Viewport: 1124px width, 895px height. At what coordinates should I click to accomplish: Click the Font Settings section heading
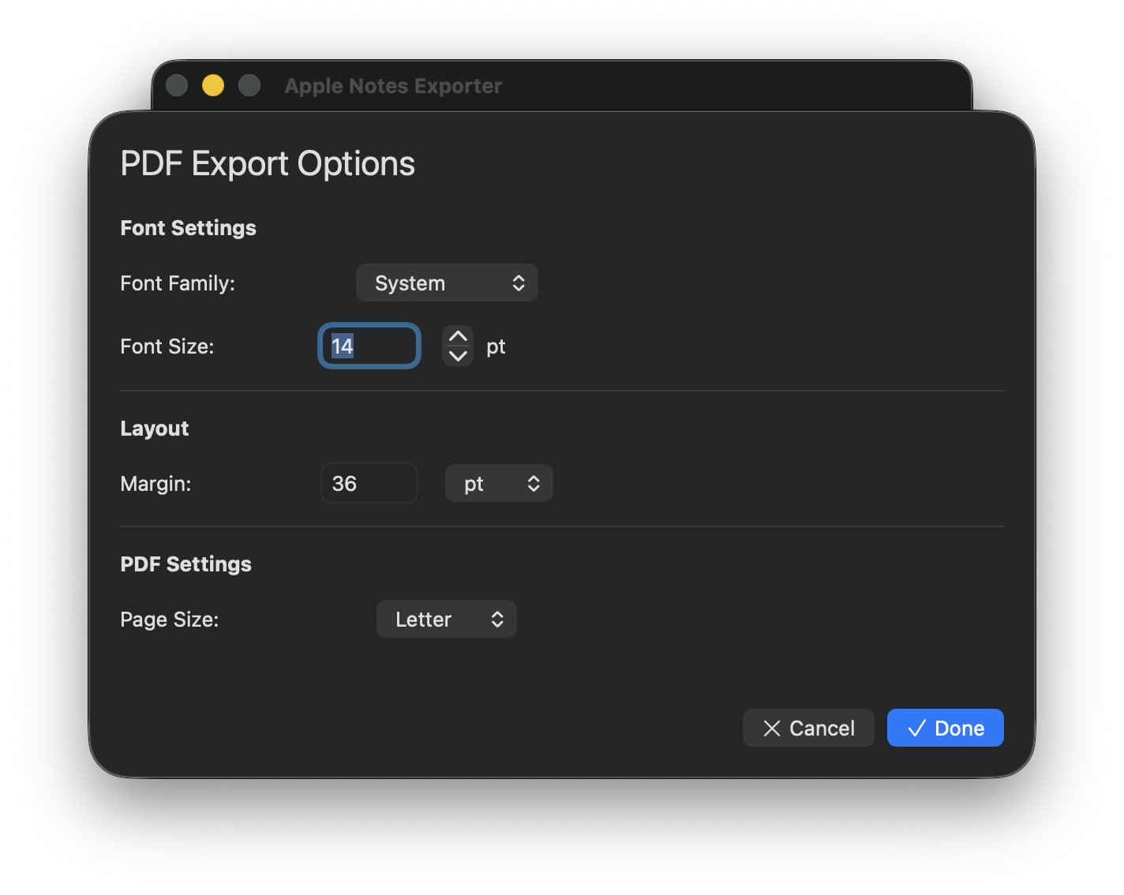(x=188, y=228)
